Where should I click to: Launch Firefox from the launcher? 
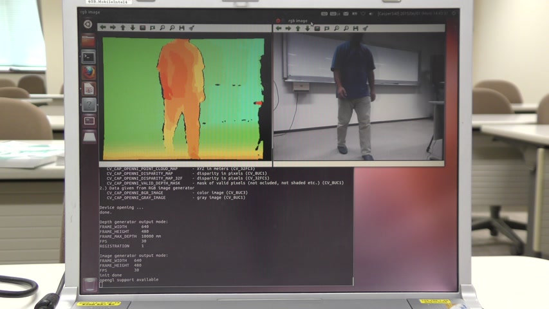click(x=89, y=73)
